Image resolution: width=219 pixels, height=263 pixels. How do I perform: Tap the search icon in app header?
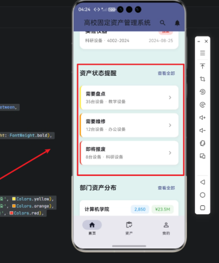pyautogui.click(x=163, y=23)
